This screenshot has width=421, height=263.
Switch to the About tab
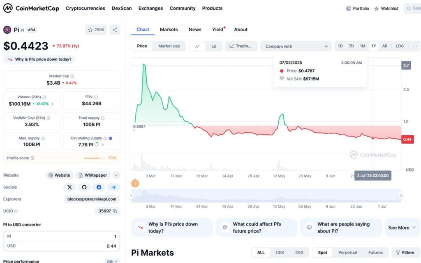[x=241, y=30]
